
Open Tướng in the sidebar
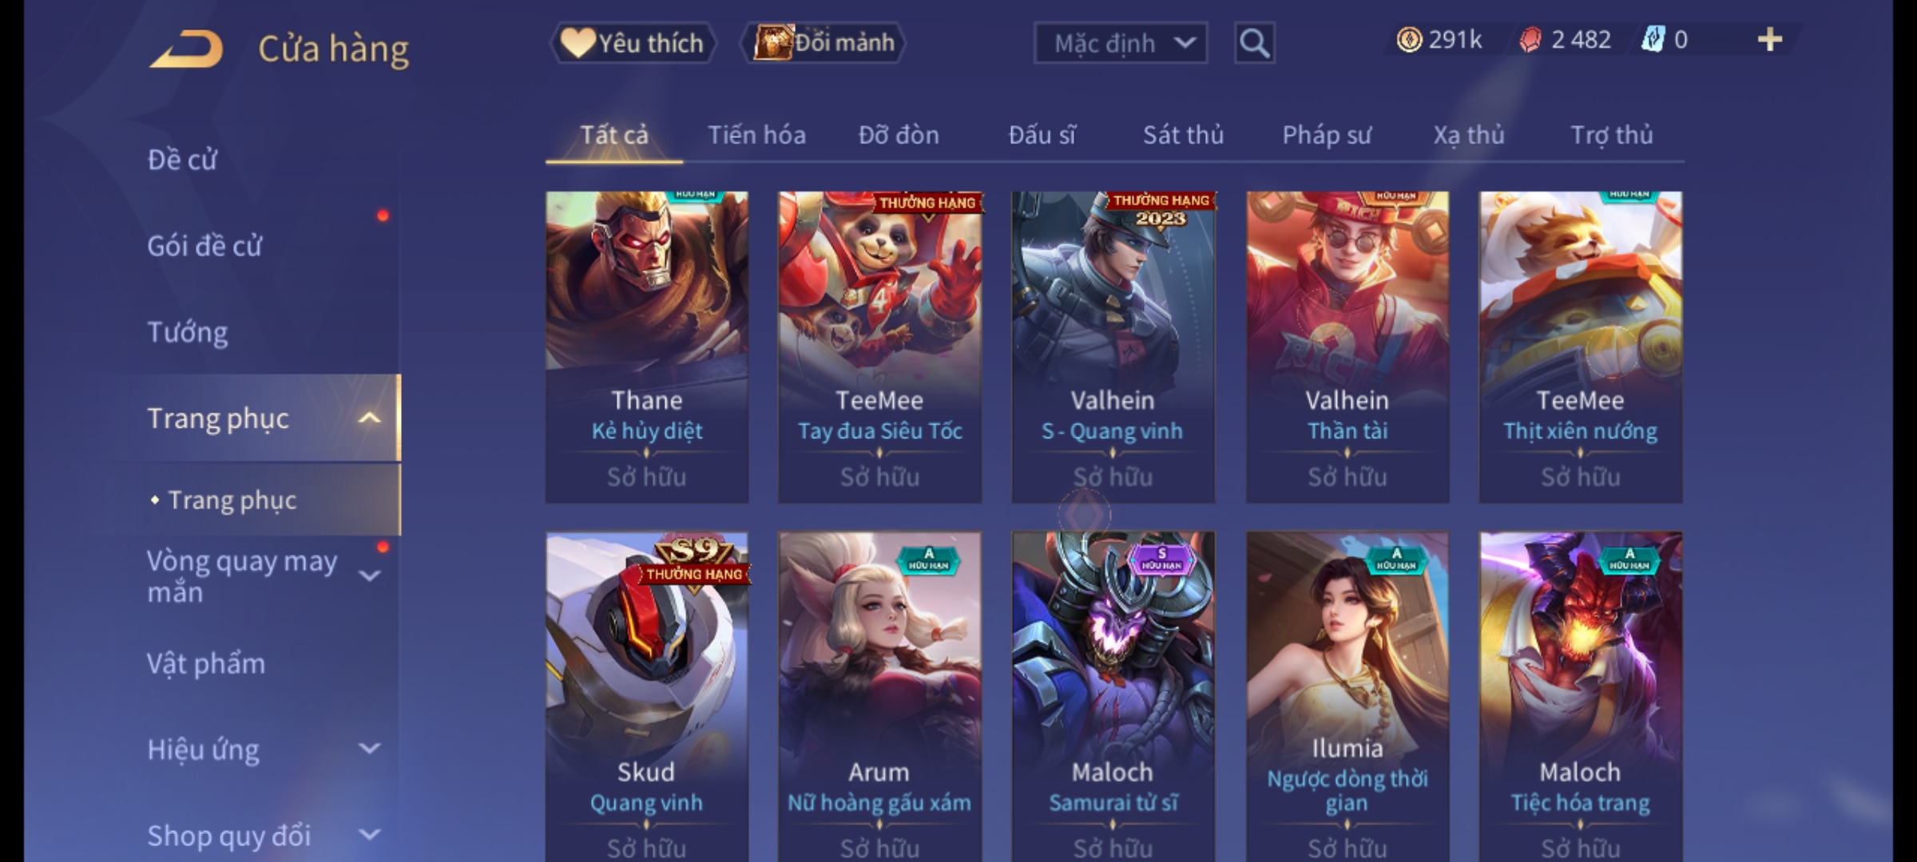point(188,332)
